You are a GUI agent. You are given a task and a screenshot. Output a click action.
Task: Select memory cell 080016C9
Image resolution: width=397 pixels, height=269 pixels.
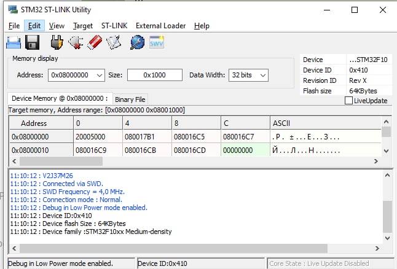click(98, 150)
